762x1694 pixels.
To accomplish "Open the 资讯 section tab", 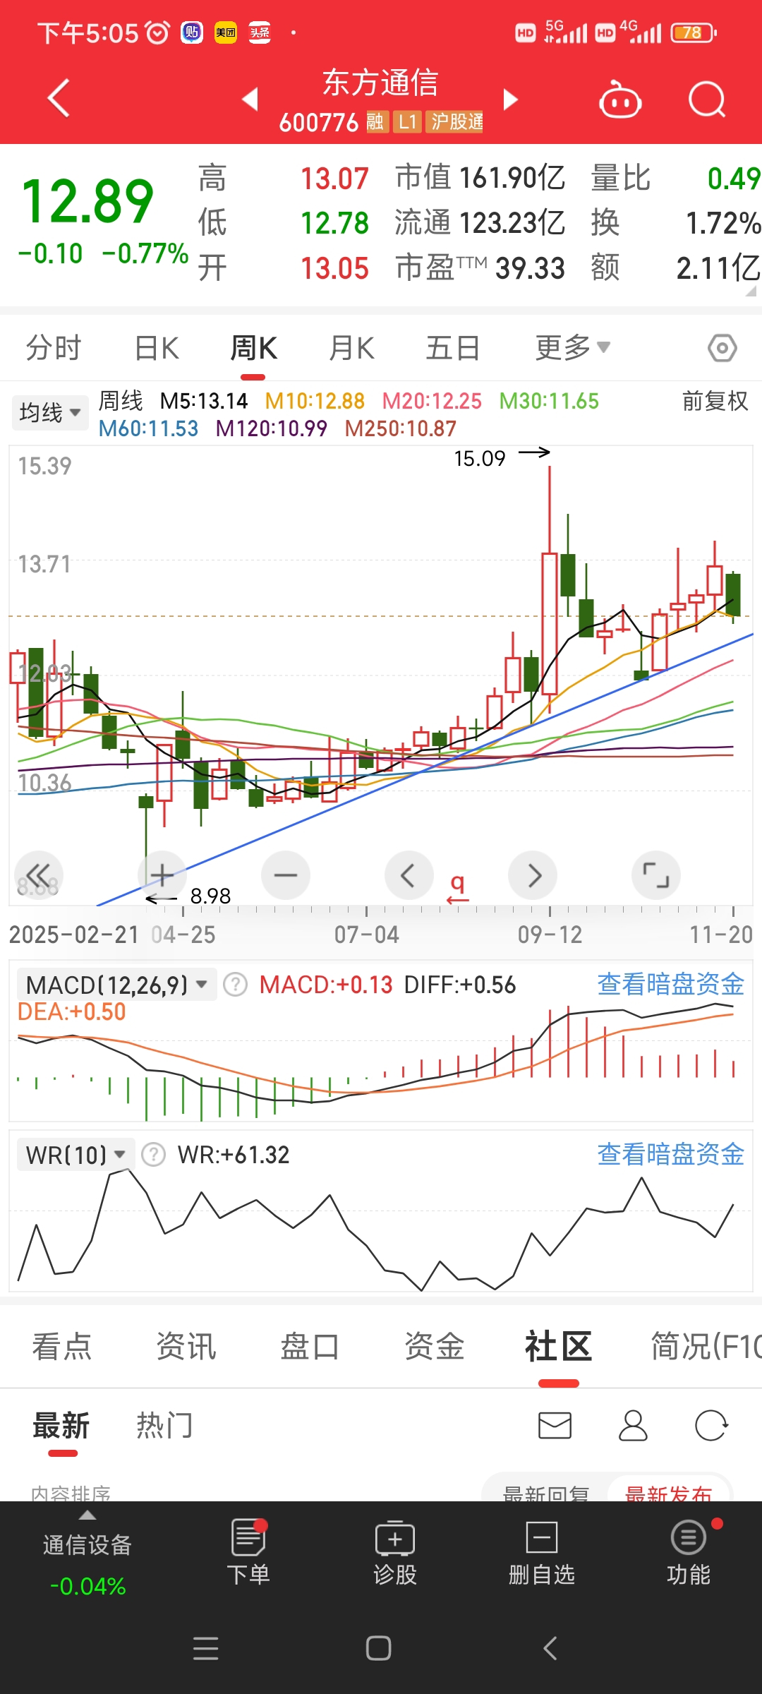I will coord(186,1346).
